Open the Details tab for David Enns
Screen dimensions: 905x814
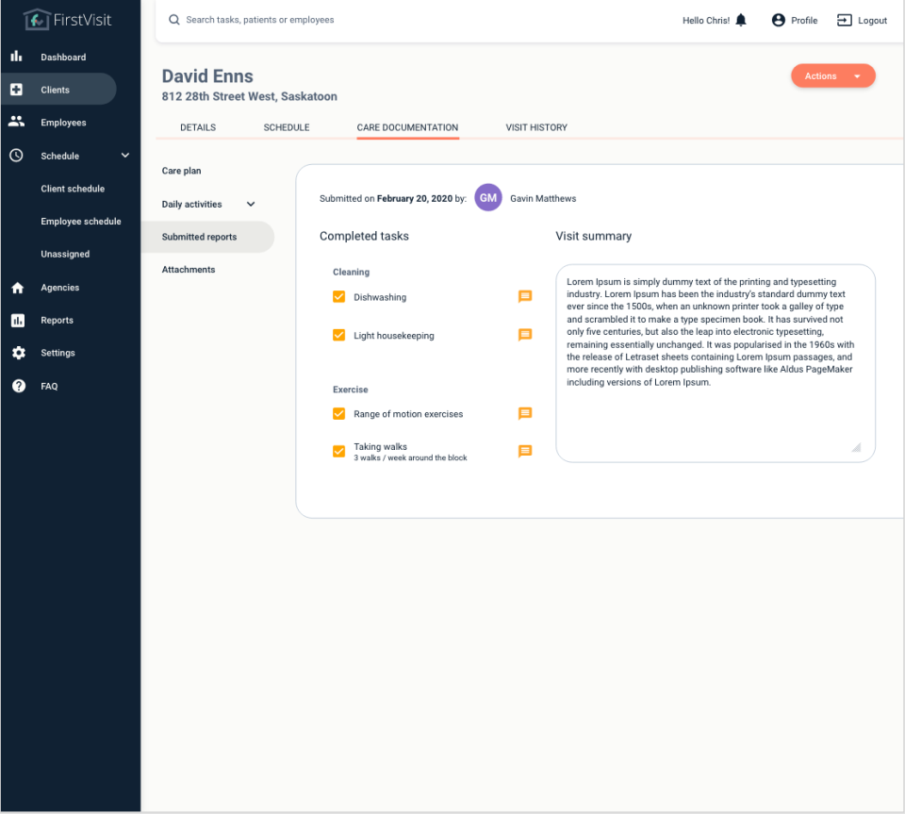click(x=198, y=126)
